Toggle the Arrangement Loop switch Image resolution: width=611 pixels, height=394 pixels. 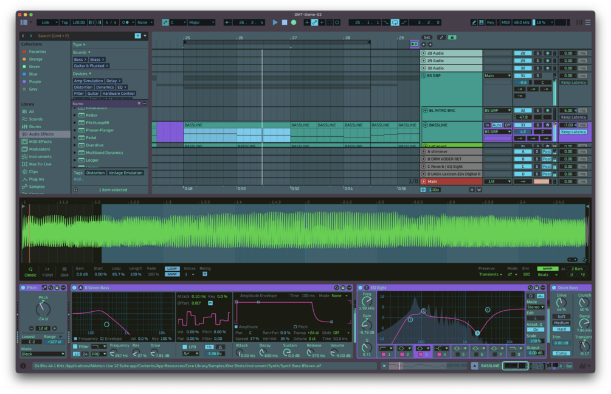pyautogui.click(x=395, y=22)
